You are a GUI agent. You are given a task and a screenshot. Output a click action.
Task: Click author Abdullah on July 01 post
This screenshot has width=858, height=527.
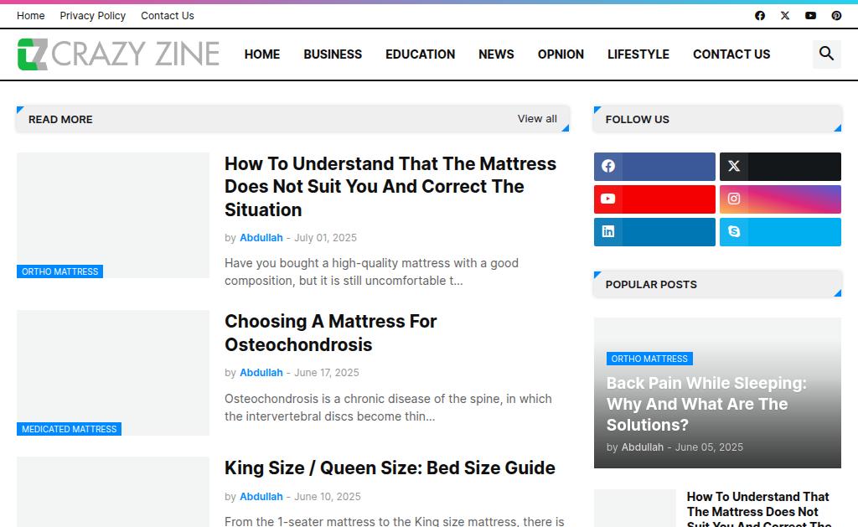click(x=261, y=237)
